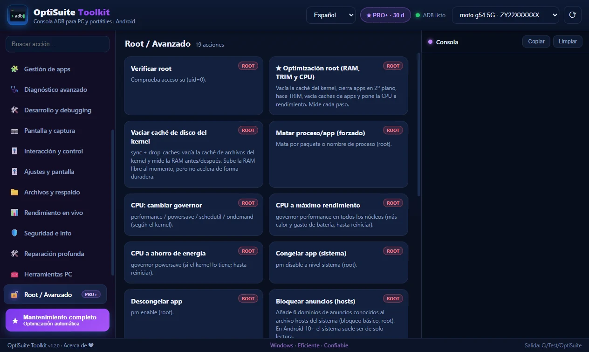The height and width of the screenshot is (352, 589).
Task: Click the icon beside Interacción y control
Action: 14,151
